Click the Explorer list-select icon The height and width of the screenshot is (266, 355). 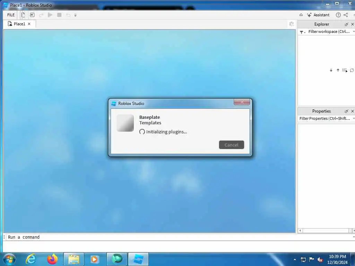[x=345, y=70]
